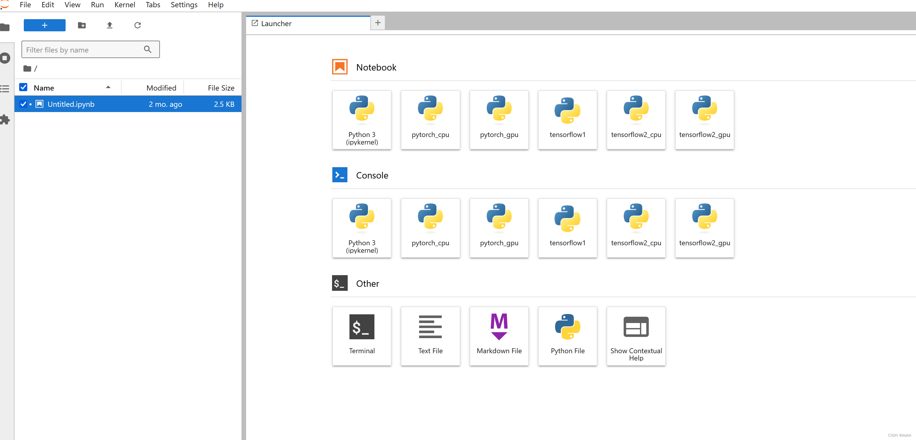Create a Python 3 (ipykernel) notebook

[362, 120]
